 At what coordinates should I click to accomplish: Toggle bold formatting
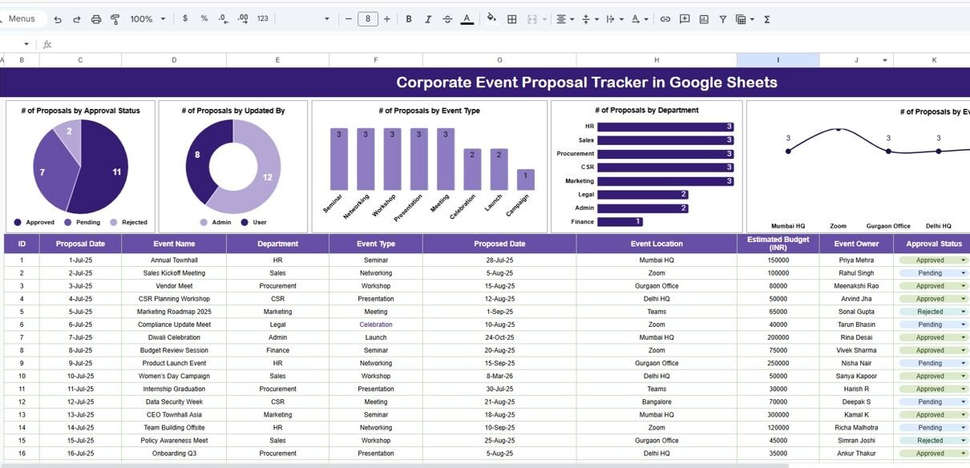tap(409, 19)
